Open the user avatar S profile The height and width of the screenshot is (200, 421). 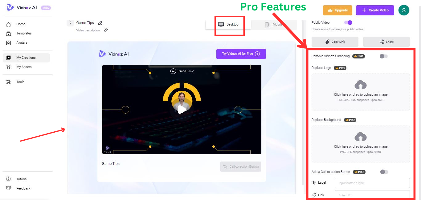pos(404,10)
